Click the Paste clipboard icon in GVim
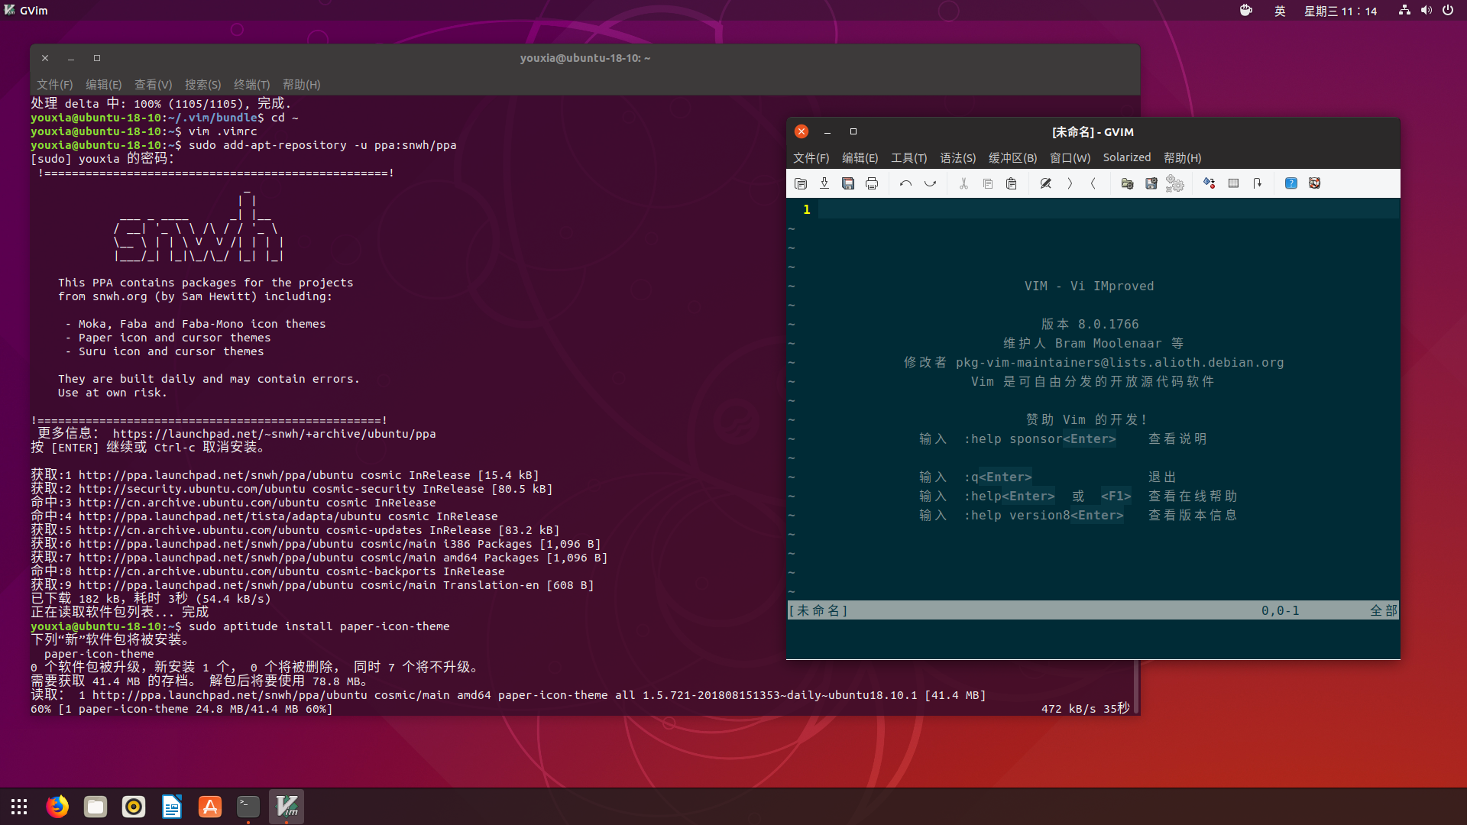Image resolution: width=1467 pixels, height=825 pixels. (x=1012, y=183)
